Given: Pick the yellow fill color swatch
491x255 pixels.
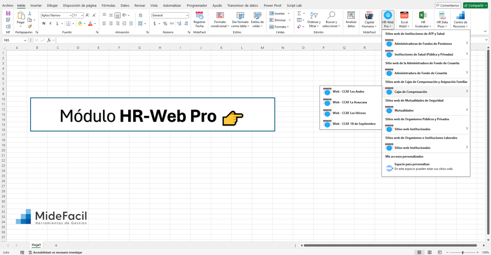Looking at the screenshot, I should [80, 23].
